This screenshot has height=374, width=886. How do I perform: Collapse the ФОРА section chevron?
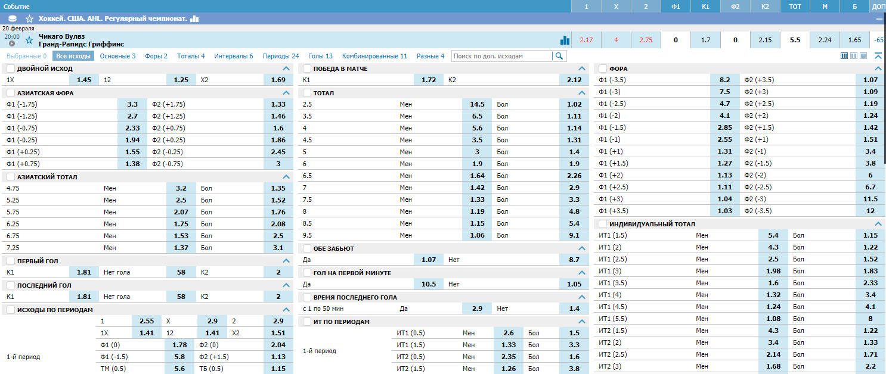878,68
